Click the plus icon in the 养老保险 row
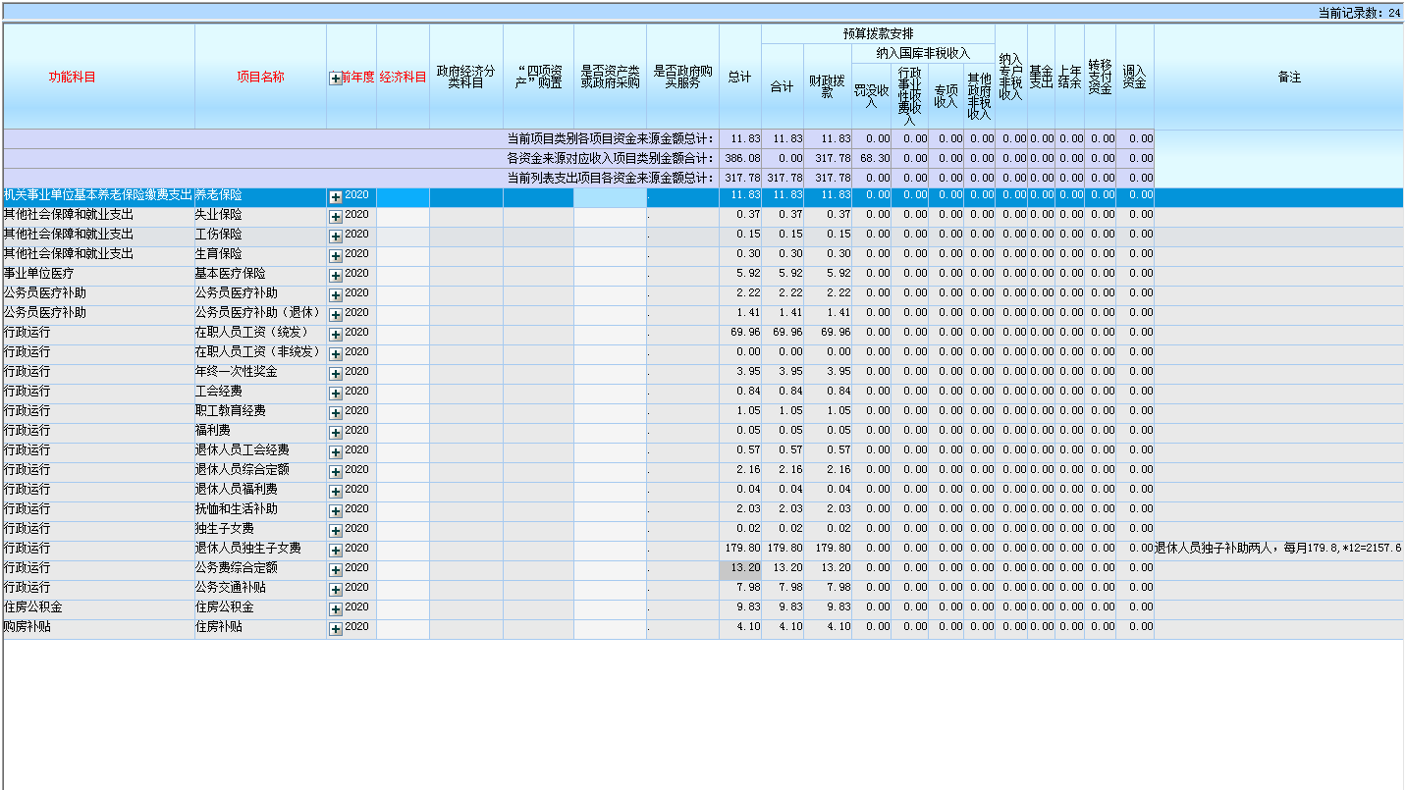The width and height of the screenshot is (1406, 790). (x=336, y=197)
